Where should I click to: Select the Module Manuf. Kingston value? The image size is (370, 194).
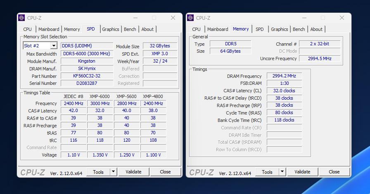(87, 61)
